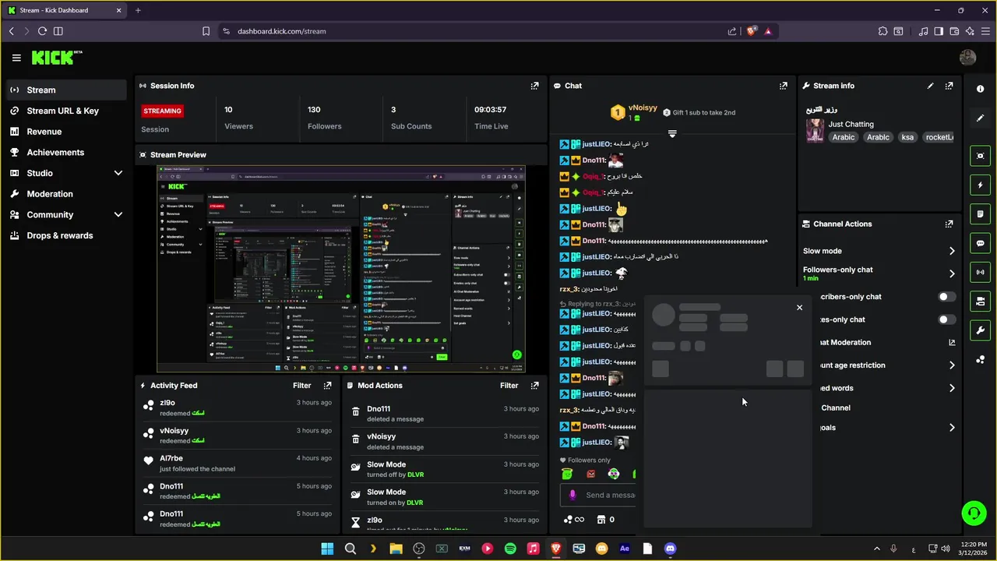Click the pencil icon in right rail
Viewport: 997px width, 561px height.
[981, 118]
